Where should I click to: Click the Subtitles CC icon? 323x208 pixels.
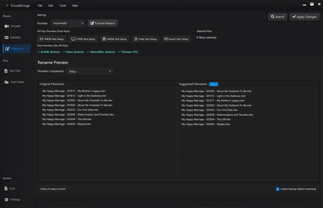pos(7,38)
